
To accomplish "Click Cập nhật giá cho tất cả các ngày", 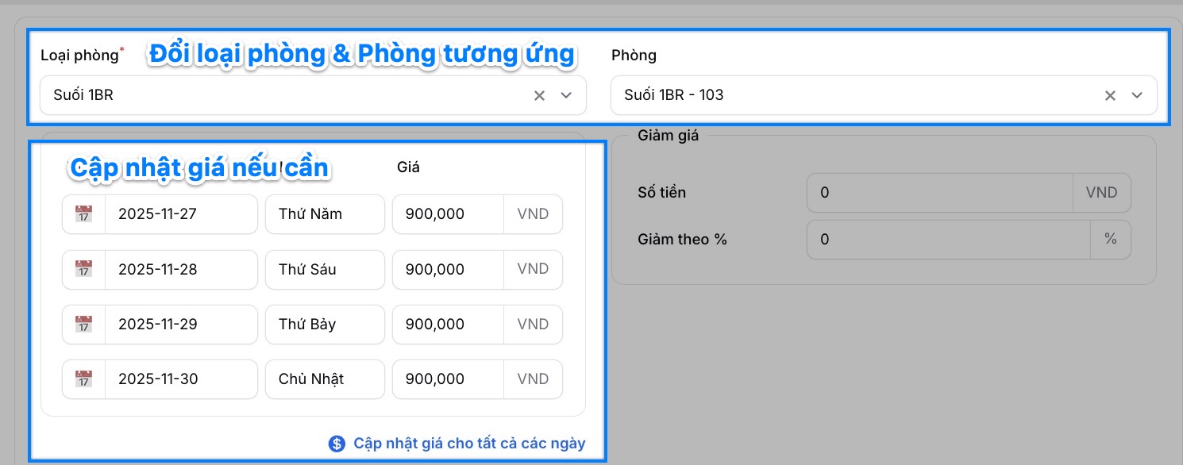I will coord(468,444).
